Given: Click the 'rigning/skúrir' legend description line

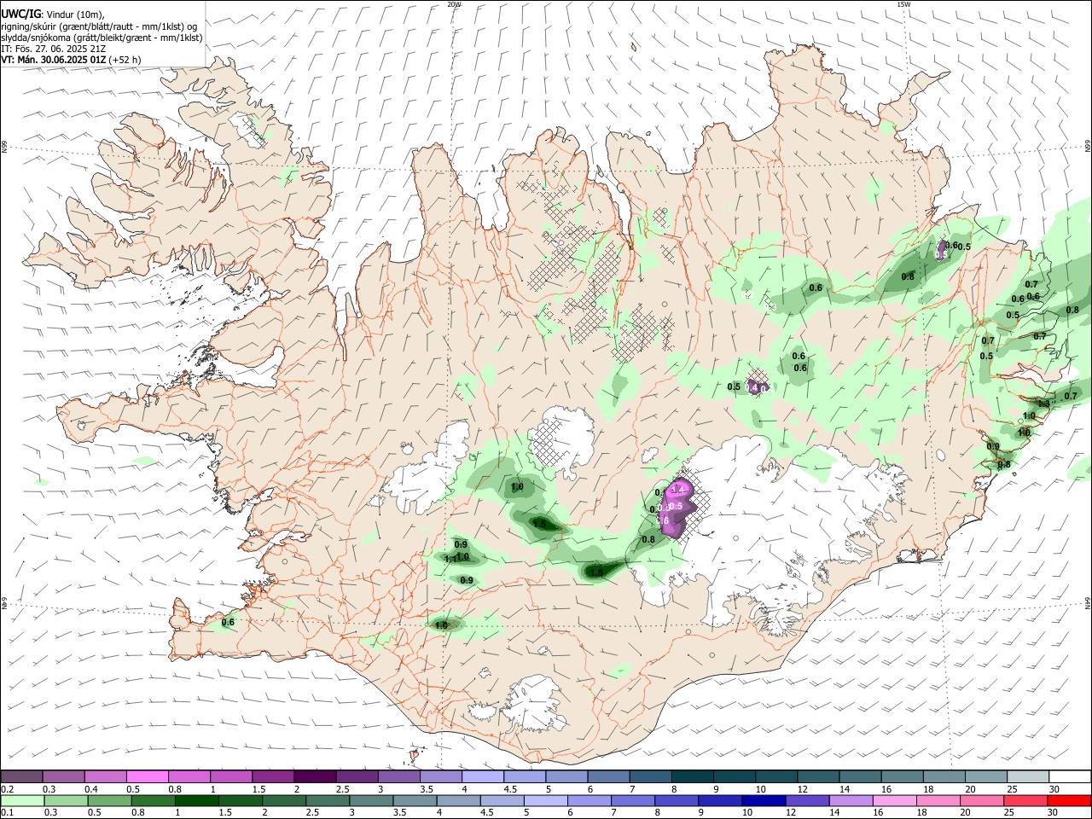Looking at the screenshot, I should click(x=99, y=26).
